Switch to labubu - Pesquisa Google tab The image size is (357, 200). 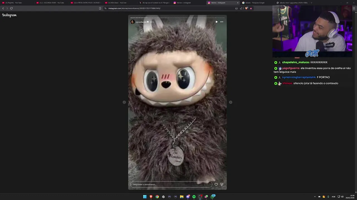[257, 3]
